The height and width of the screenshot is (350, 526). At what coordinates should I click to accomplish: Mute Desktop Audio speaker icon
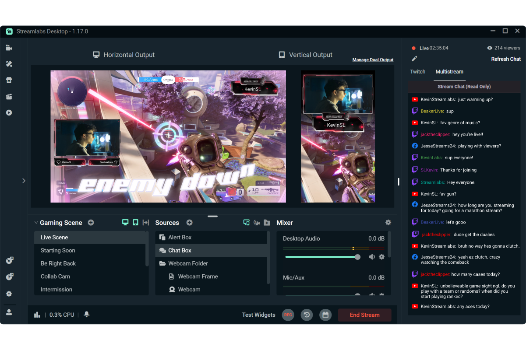click(372, 257)
